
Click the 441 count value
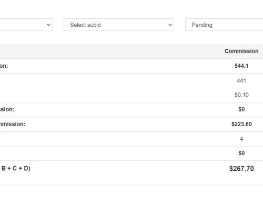pos(241,81)
